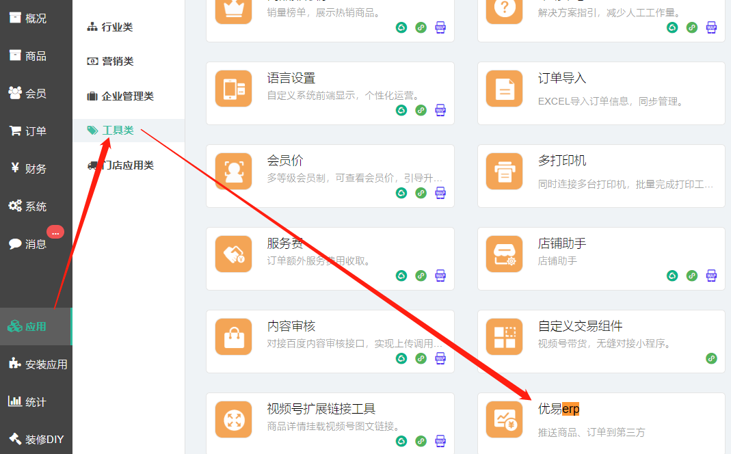Click the crown icon on the sales ranking card

[234, 10]
